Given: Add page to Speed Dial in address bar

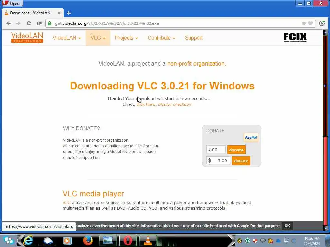Looking at the screenshot, I should (304, 23).
